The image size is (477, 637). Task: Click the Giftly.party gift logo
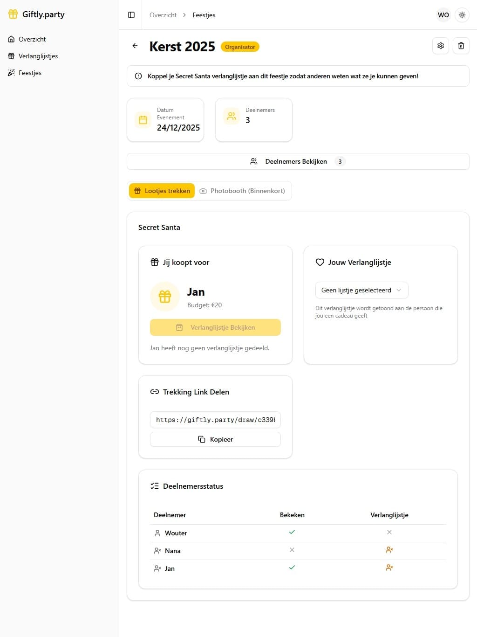[13, 14]
